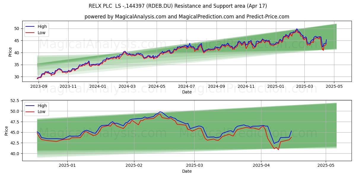This screenshot has width=356, height=178.
Task: Click the 'powered by MagicalAnalysis.com' subtitle
Action: (187, 17)
